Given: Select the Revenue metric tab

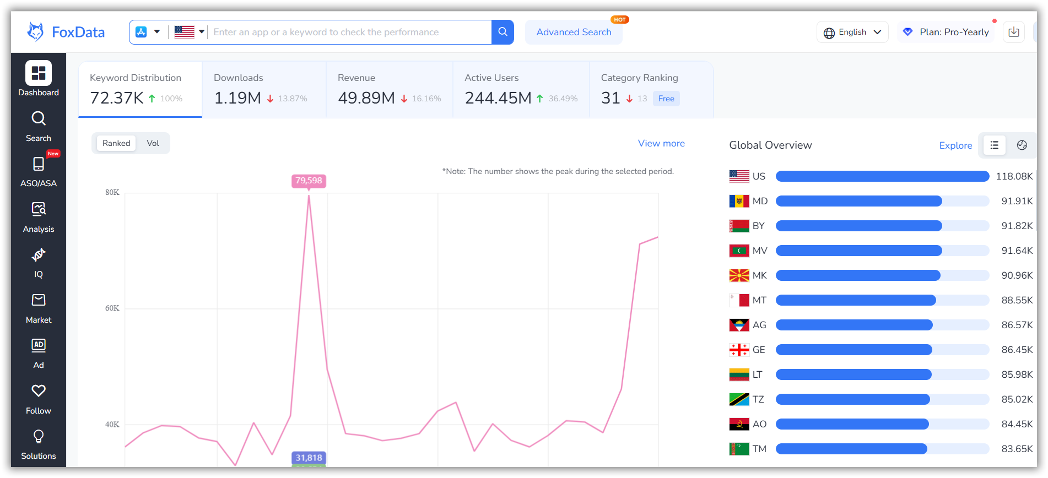Looking at the screenshot, I should point(390,89).
